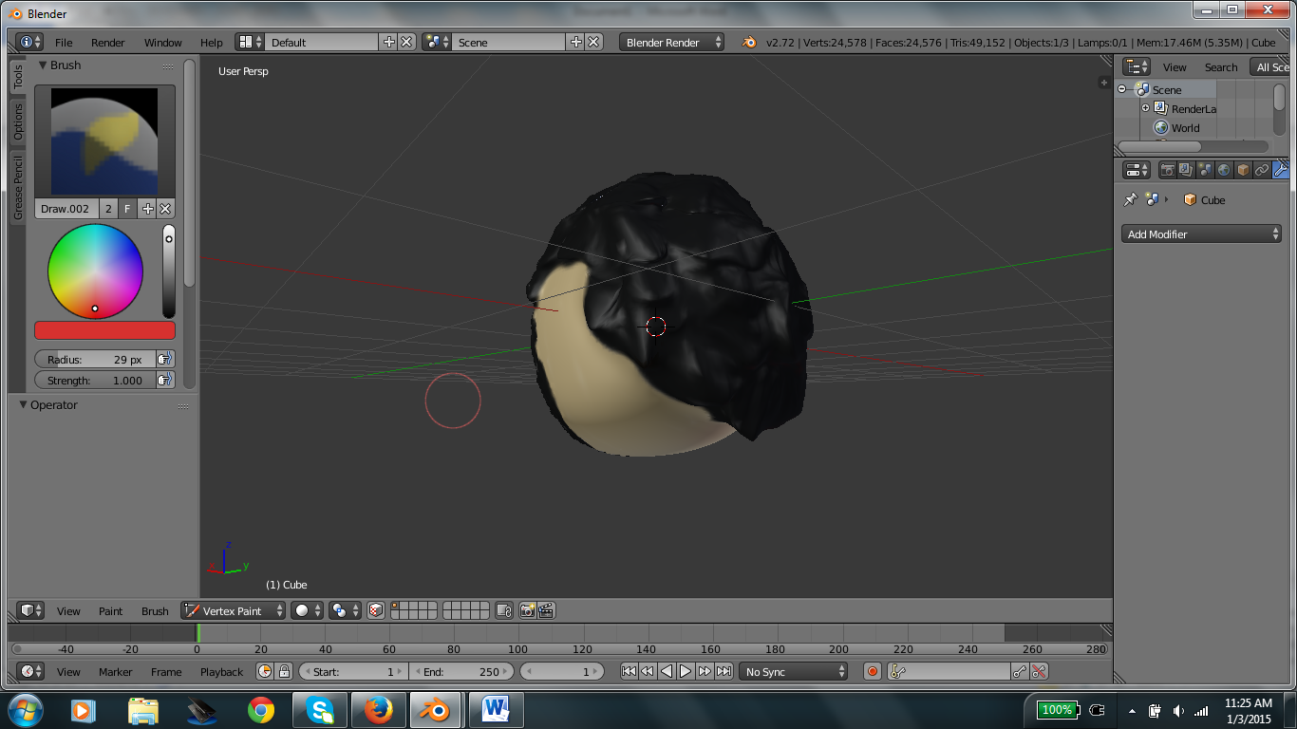Open the Render menu
Viewport: 1297px width, 729px height.
pos(108,43)
